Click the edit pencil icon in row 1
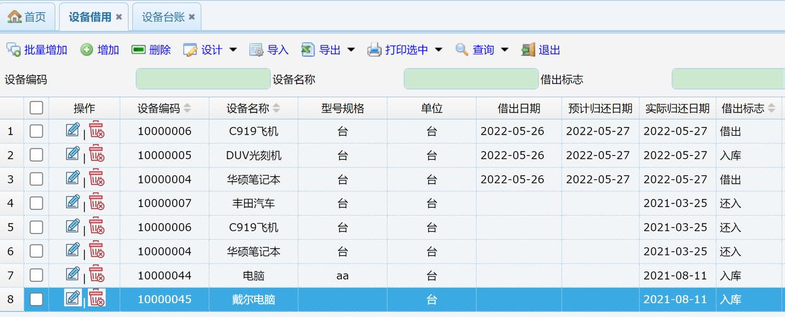 pyautogui.click(x=73, y=130)
